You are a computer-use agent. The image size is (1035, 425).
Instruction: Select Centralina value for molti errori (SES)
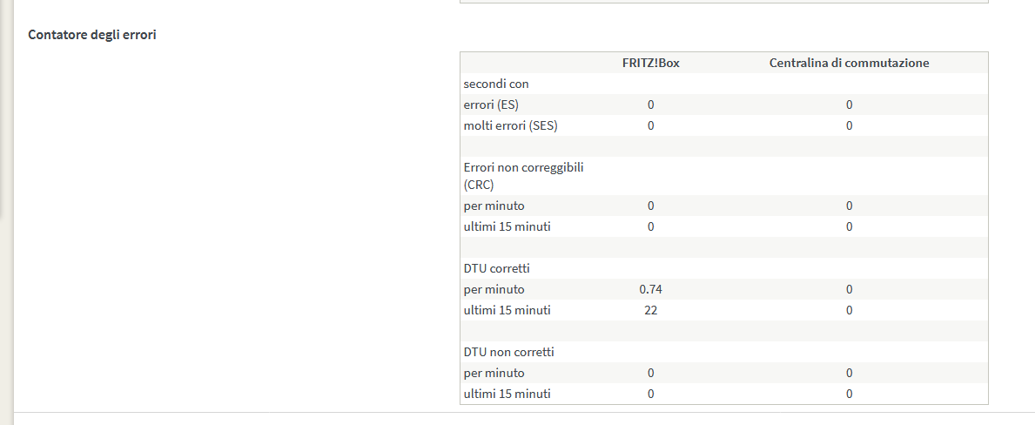849,125
